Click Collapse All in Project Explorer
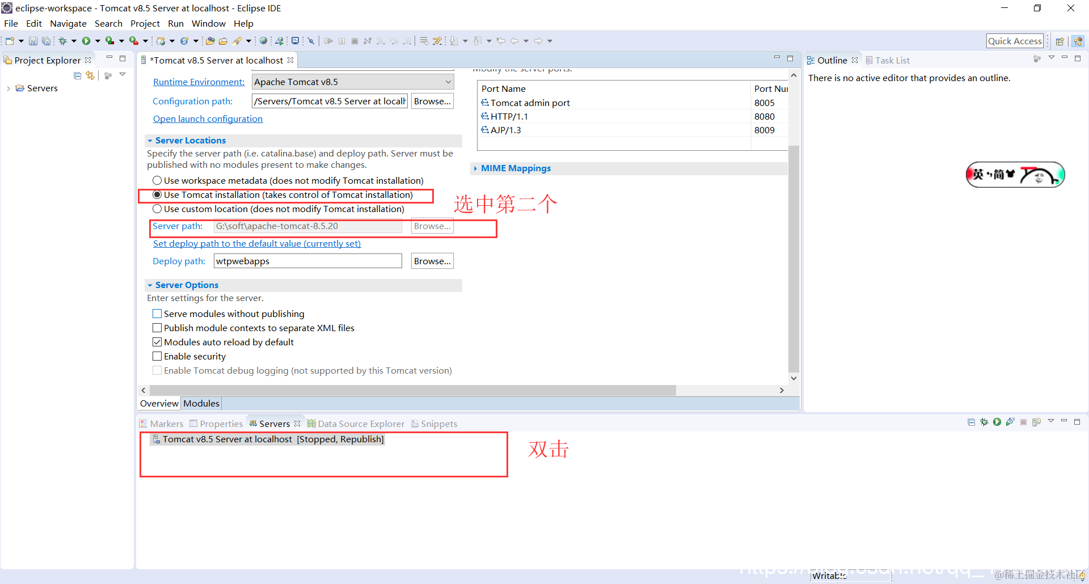 pos(77,75)
